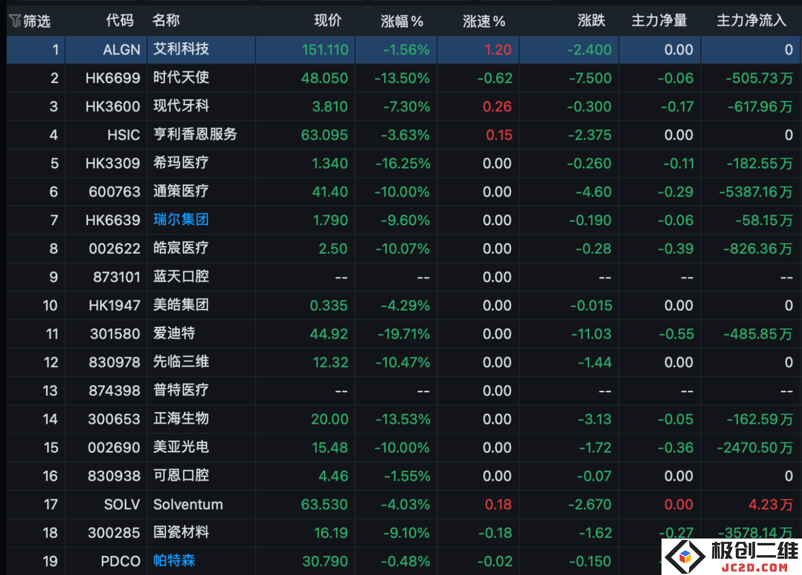
Task: Sort by the 主力净流入 column header
Action: (x=751, y=21)
